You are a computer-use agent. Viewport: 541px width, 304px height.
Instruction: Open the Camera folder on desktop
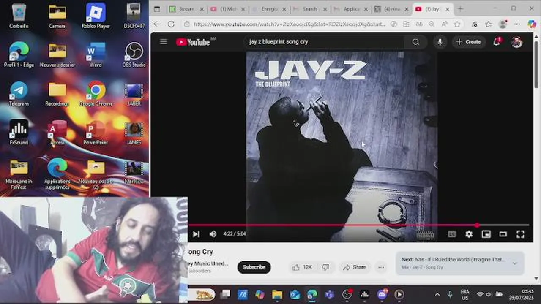pos(57,16)
